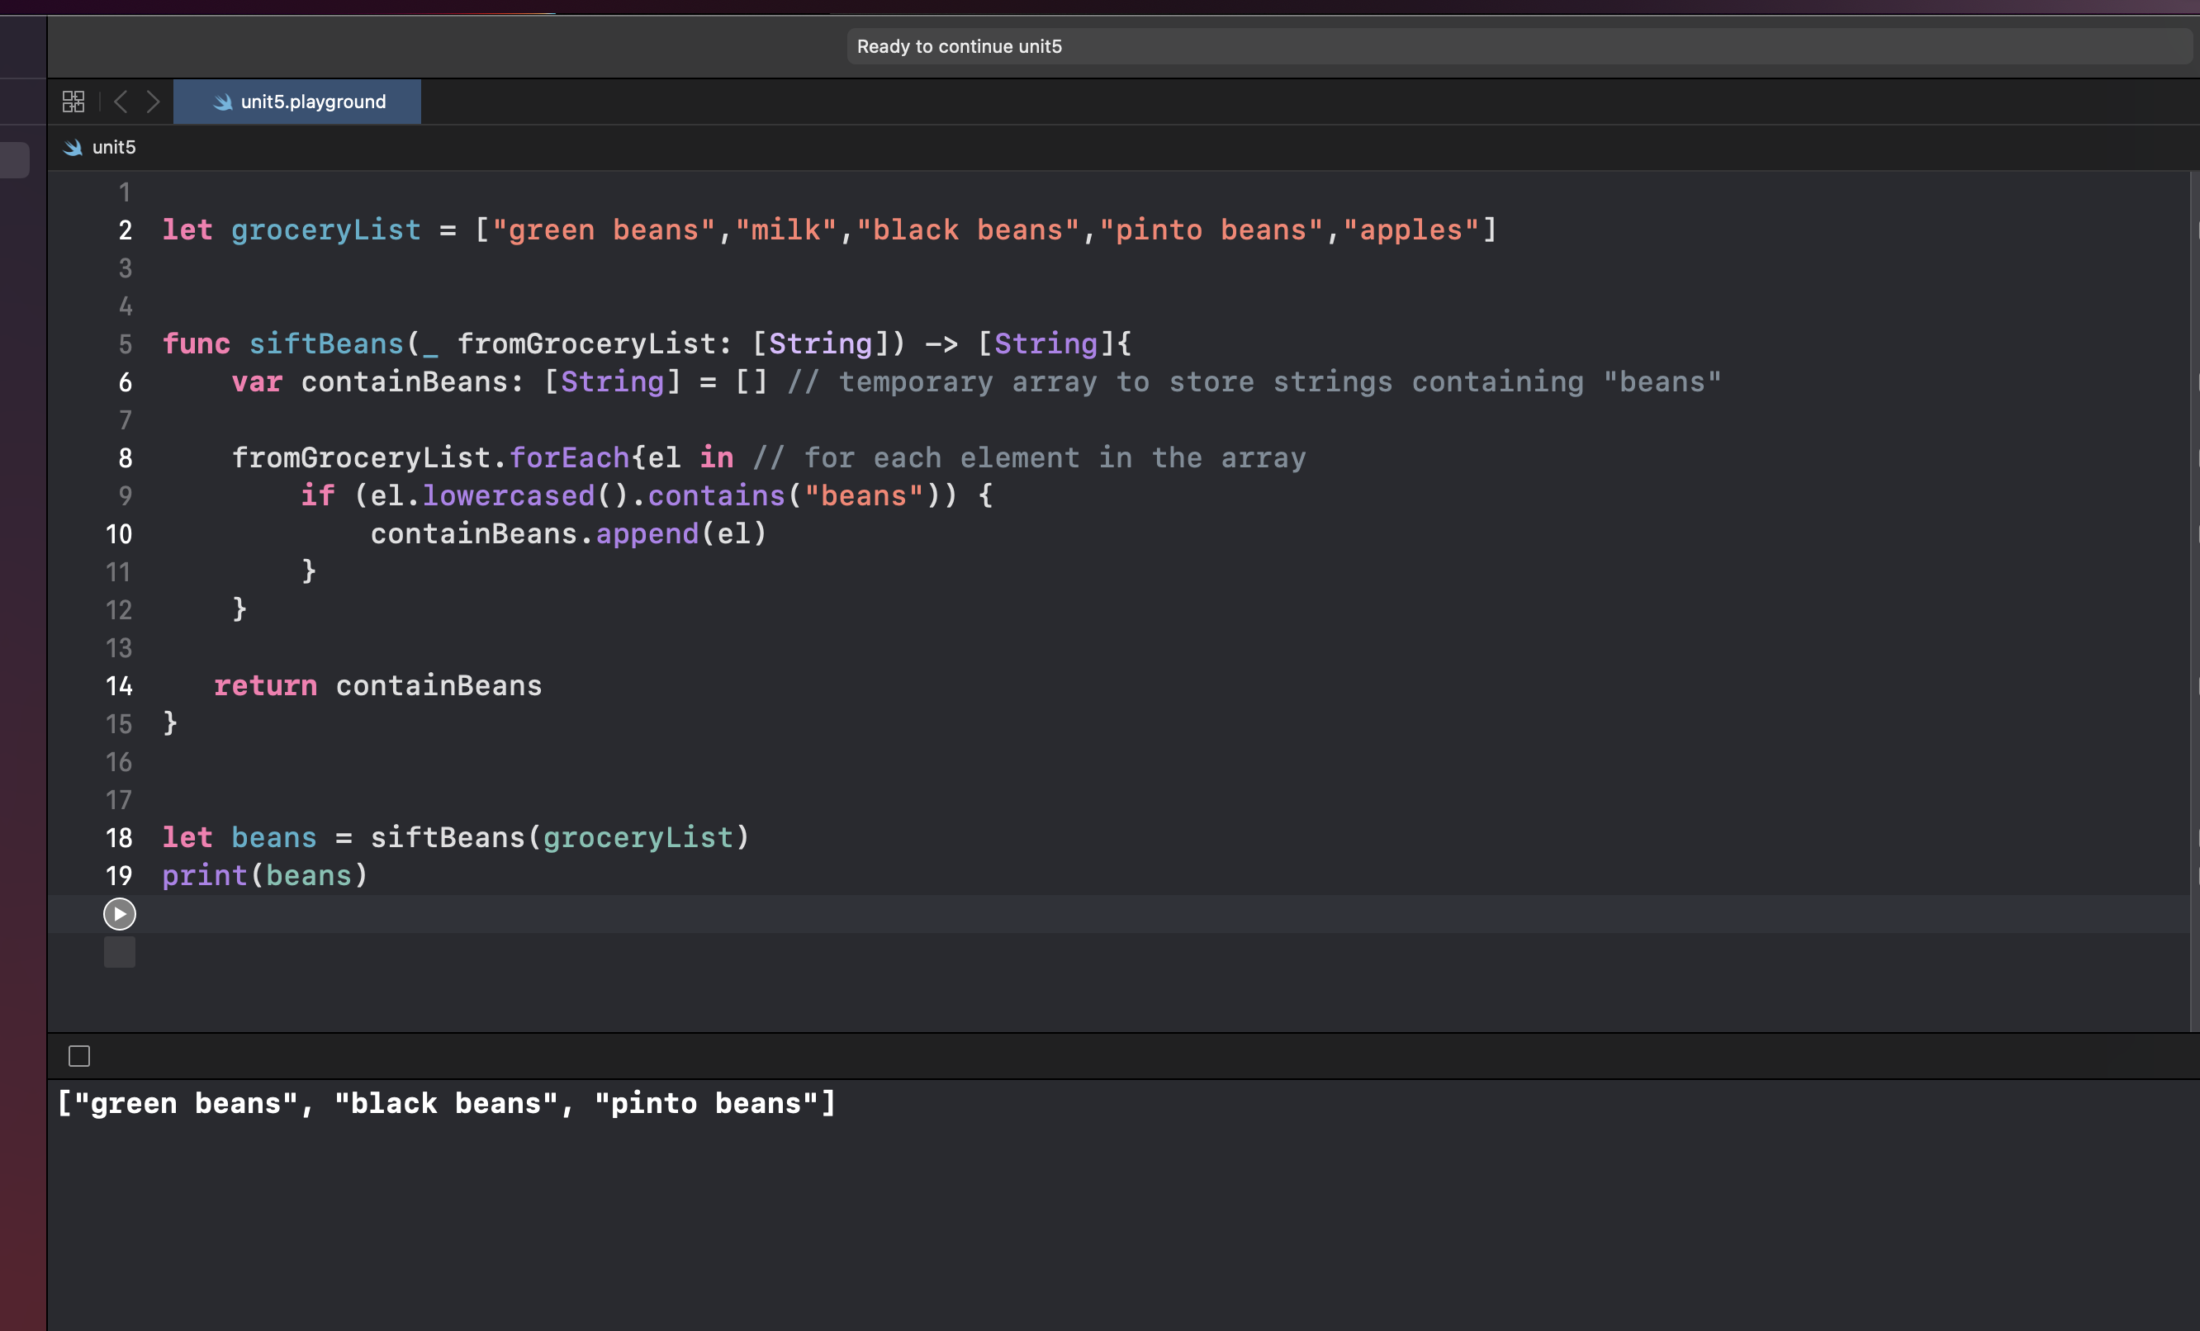This screenshot has width=2200, height=1331.
Task: Open the related items grid menu
Action: pyautogui.click(x=73, y=102)
